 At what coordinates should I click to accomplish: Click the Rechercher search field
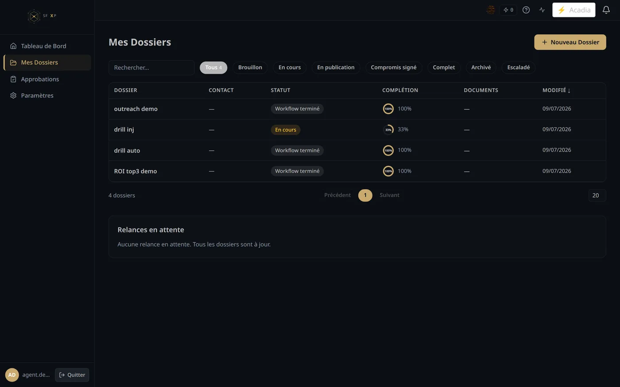point(151,68)
